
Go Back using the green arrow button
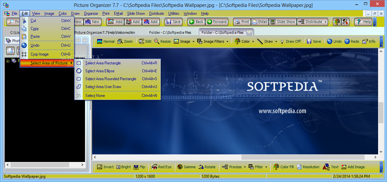196,22
